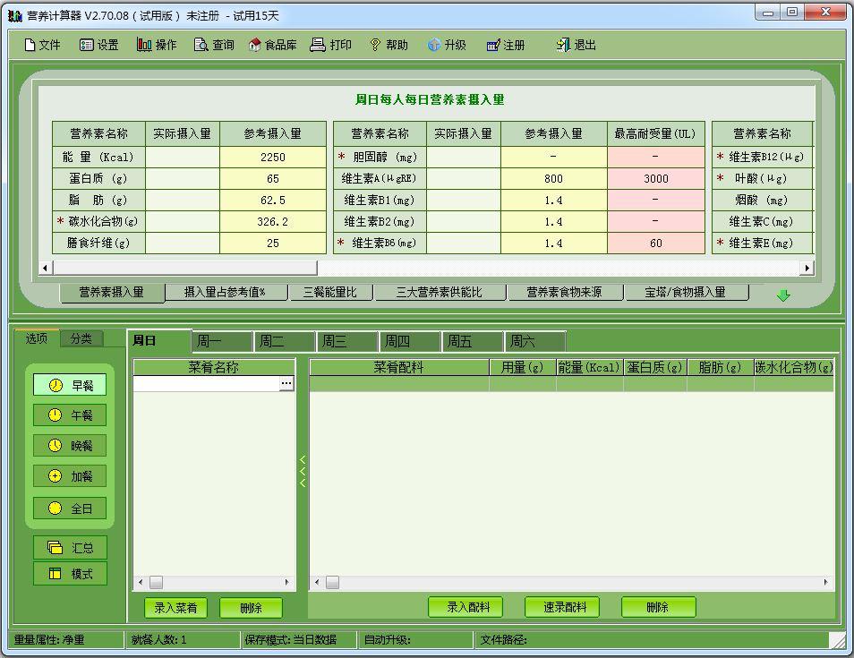The width and height of the screenshot is (854, 658).
Task: Expand nutrient panel with green down arrow
Action: coord(783,295)
